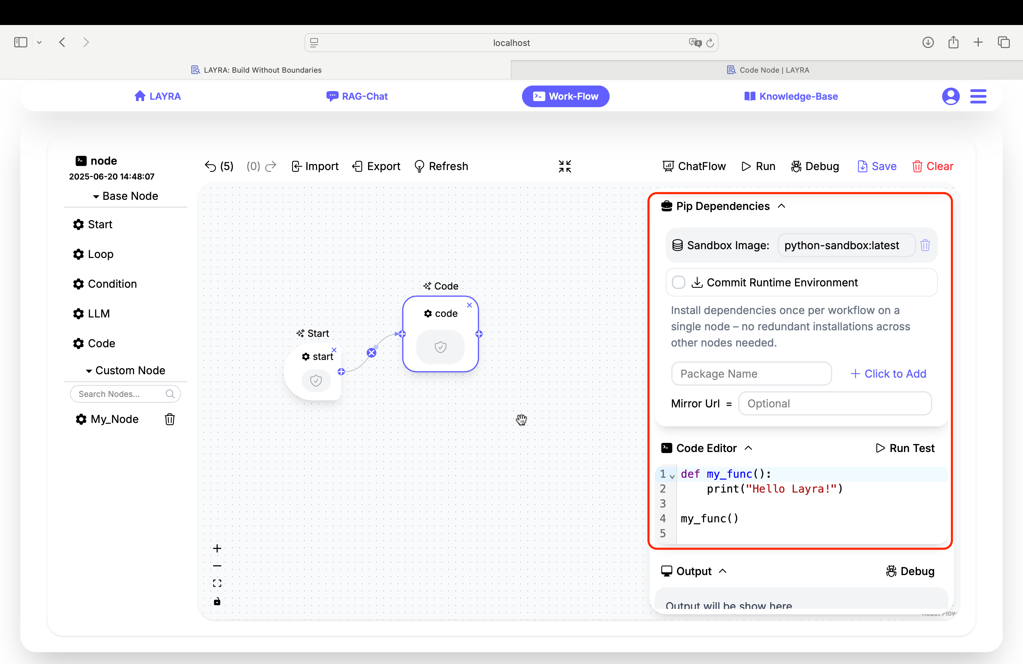Collapse the Output section
The image size is (1023, 664).
click(723, 571)
